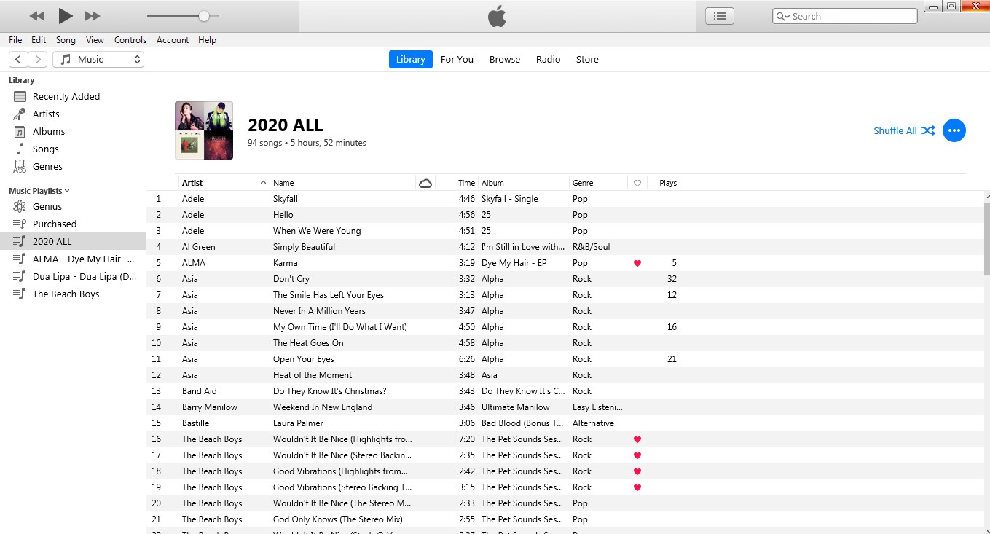This screenshot has width=990, height=534.
Task: Click the Previous track (rewind) button
Action: (37, 16)
